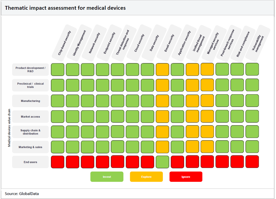Click the green End users Email security cell
Viewport: 276px width, 199px height.
[163, 162]
